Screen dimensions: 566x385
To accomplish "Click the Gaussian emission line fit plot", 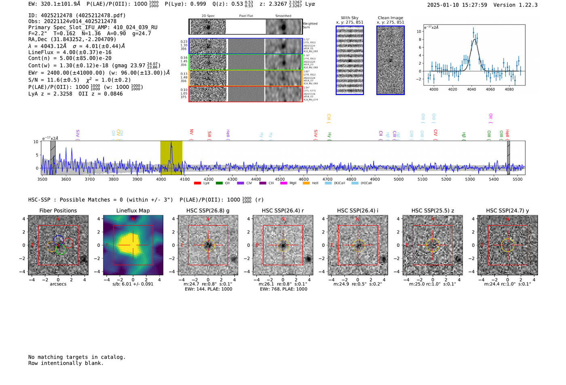I will tap(474, 55).
